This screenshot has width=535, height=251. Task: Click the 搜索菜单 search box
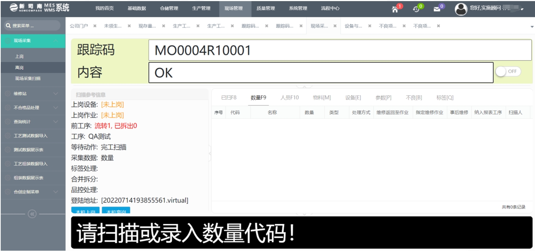coord(31,26)
